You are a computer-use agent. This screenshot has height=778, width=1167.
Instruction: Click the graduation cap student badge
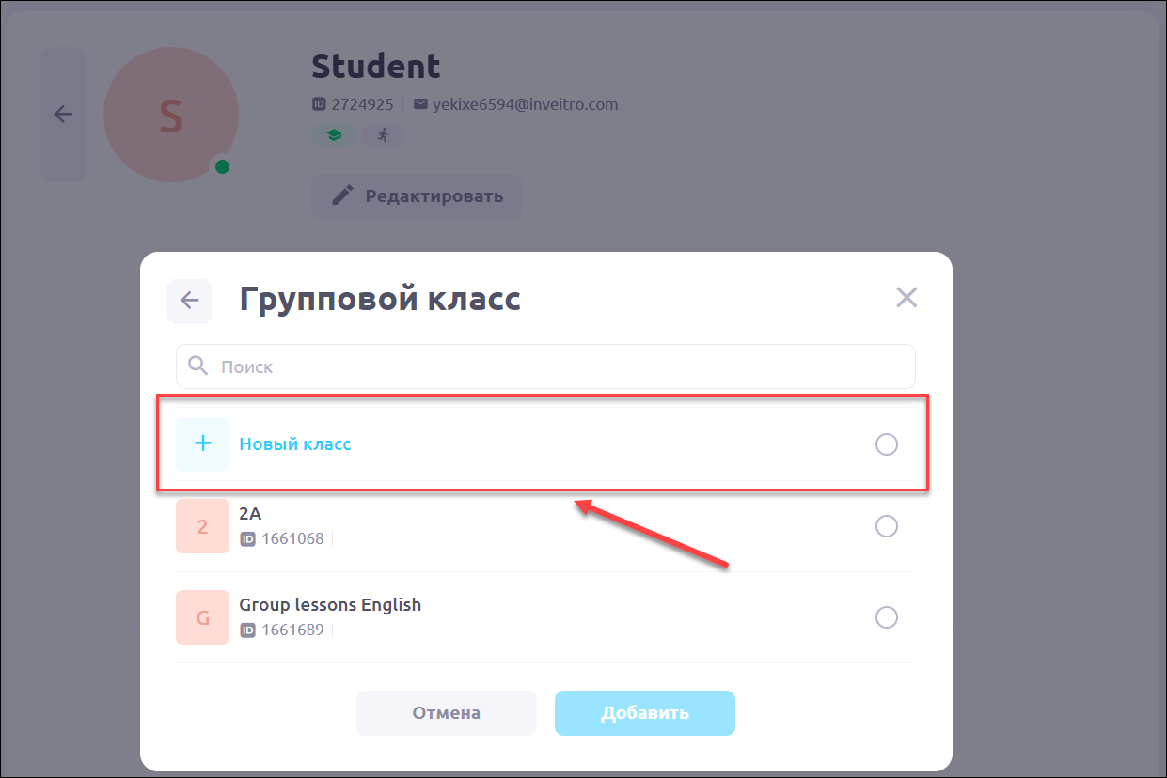[x=333, y=135]
